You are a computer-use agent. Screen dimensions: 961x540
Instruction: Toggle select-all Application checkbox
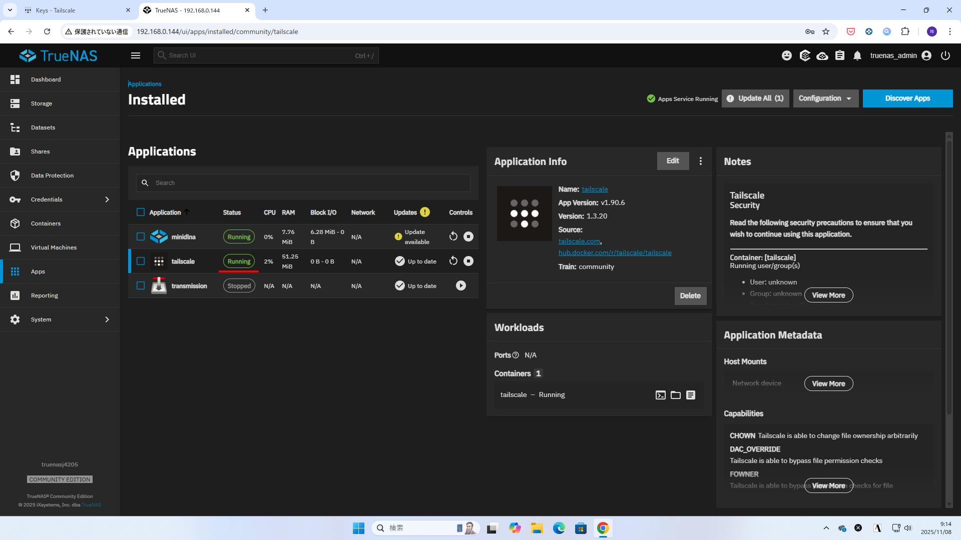(x=141, y=212)
